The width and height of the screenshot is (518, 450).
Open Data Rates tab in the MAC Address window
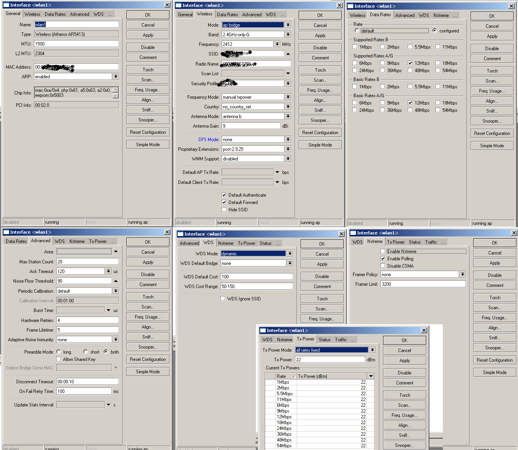tap(55, 14)
